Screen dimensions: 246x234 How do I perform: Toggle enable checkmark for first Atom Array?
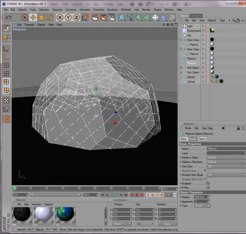pos(208,40)
